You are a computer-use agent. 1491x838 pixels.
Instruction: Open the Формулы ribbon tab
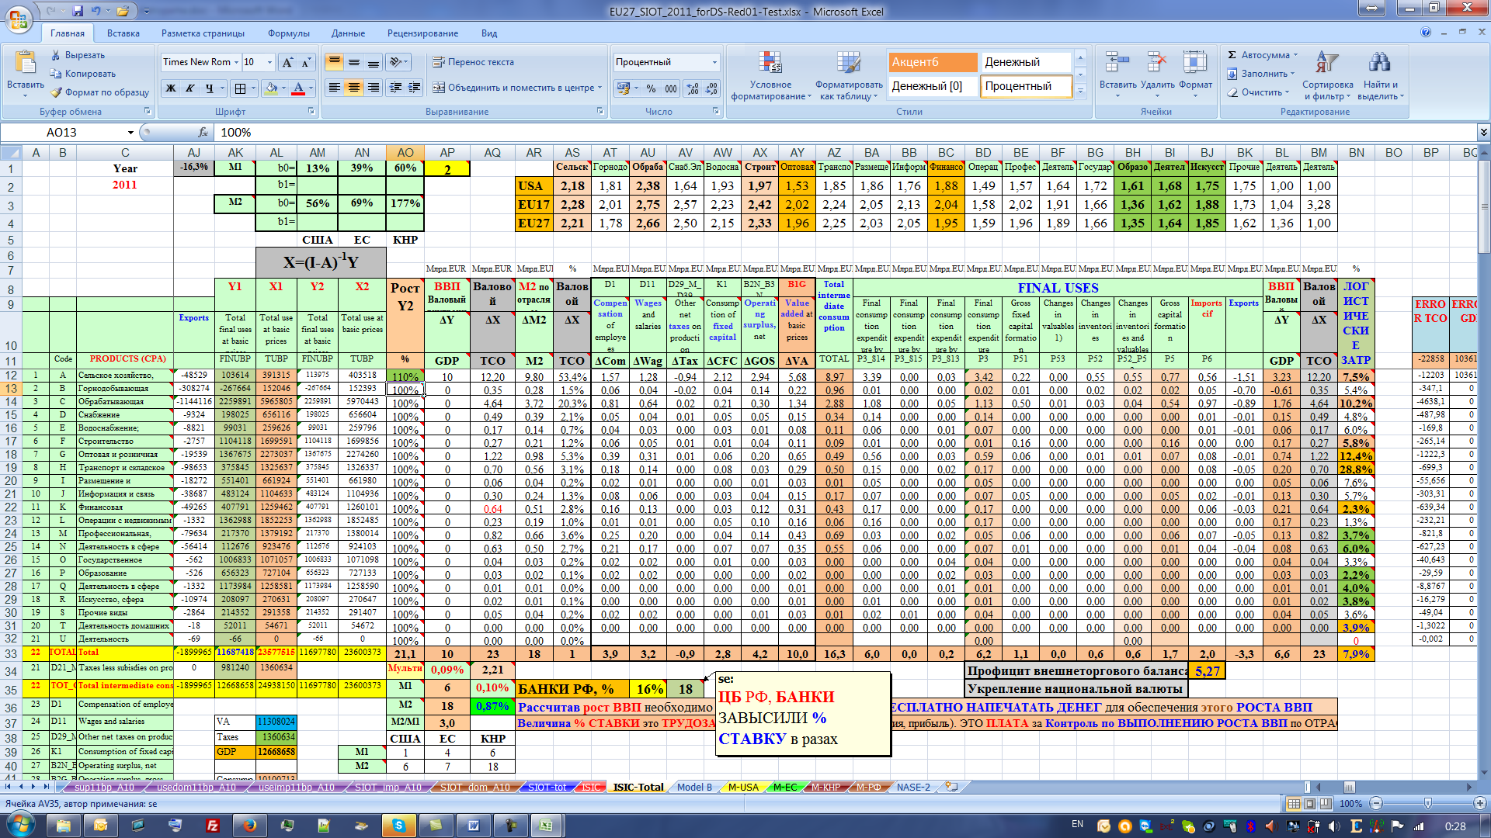[288, 33]
